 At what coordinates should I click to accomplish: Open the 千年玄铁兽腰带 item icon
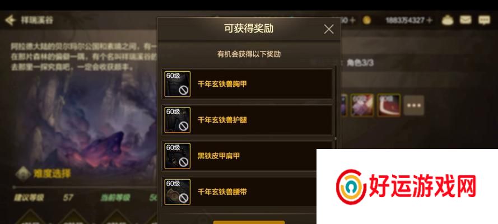coord(178,192)
